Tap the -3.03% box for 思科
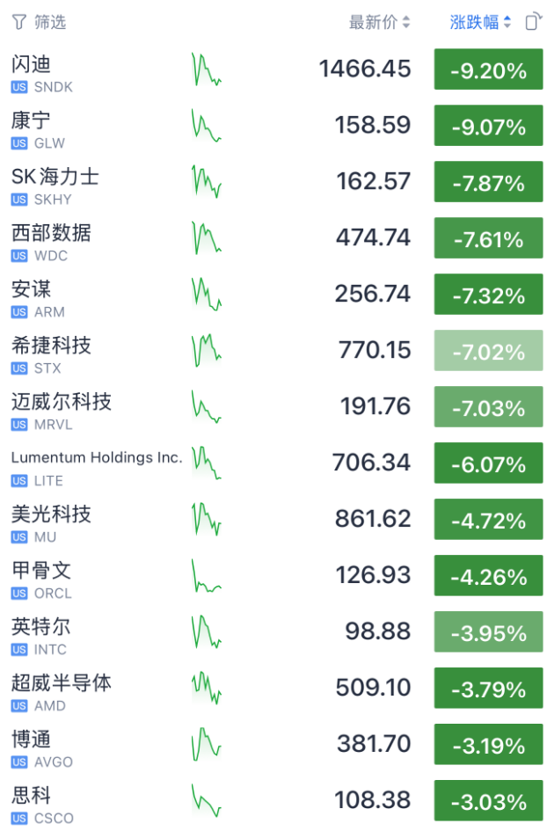 488,800
